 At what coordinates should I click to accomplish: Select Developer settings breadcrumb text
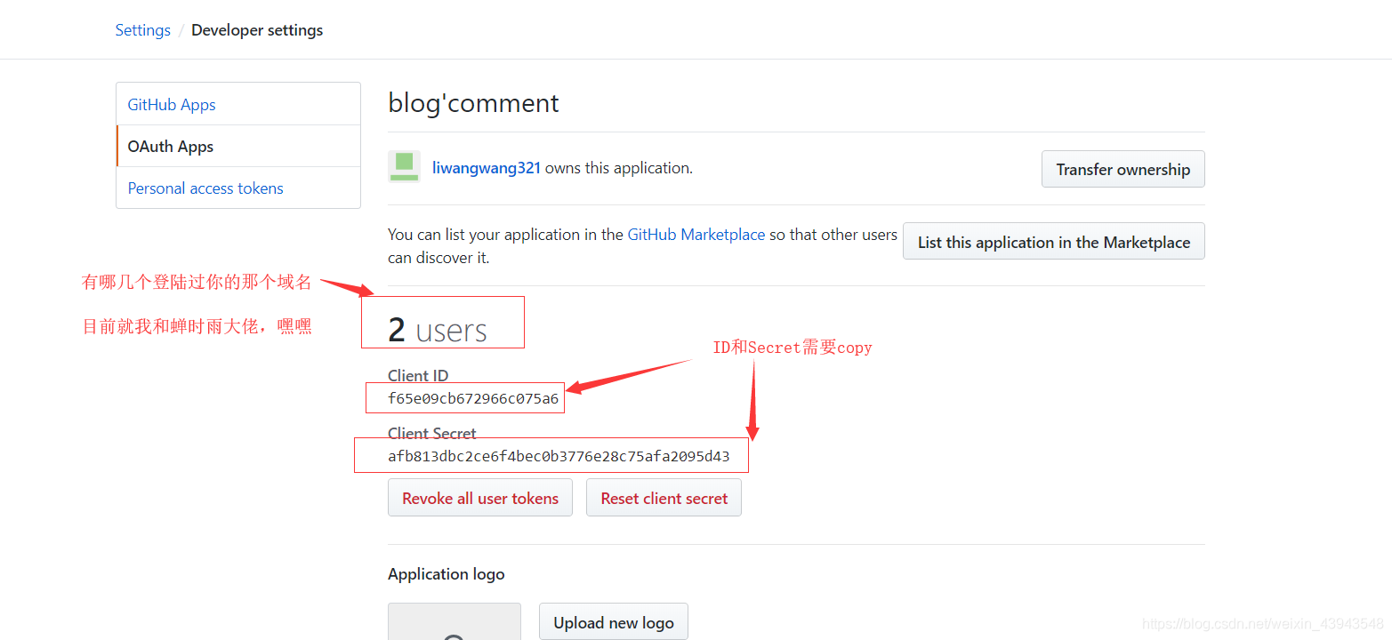pos(257,30)
